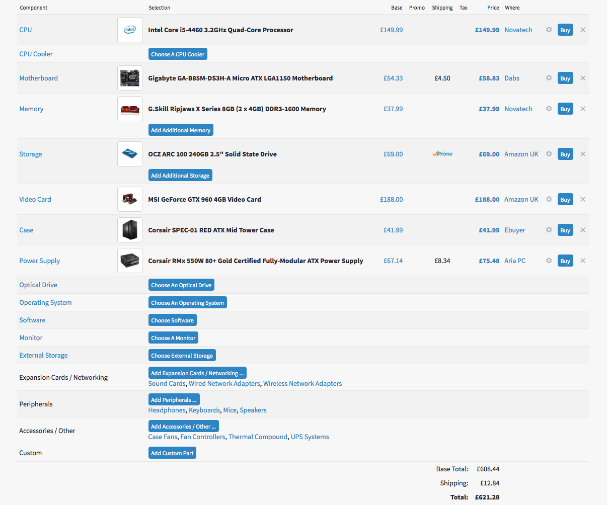
Task: Open MSI GeForce GTX 960 product link
Action: [204, 199]
